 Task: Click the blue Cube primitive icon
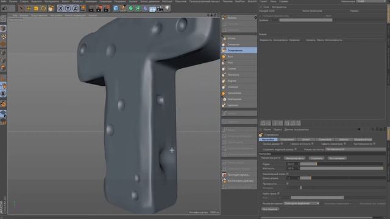click(x=116, y=9)
